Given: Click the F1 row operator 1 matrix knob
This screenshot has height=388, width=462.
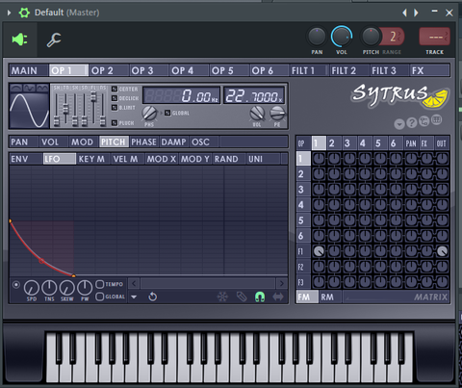Looking at the screenshot, I should pos(319,251).
